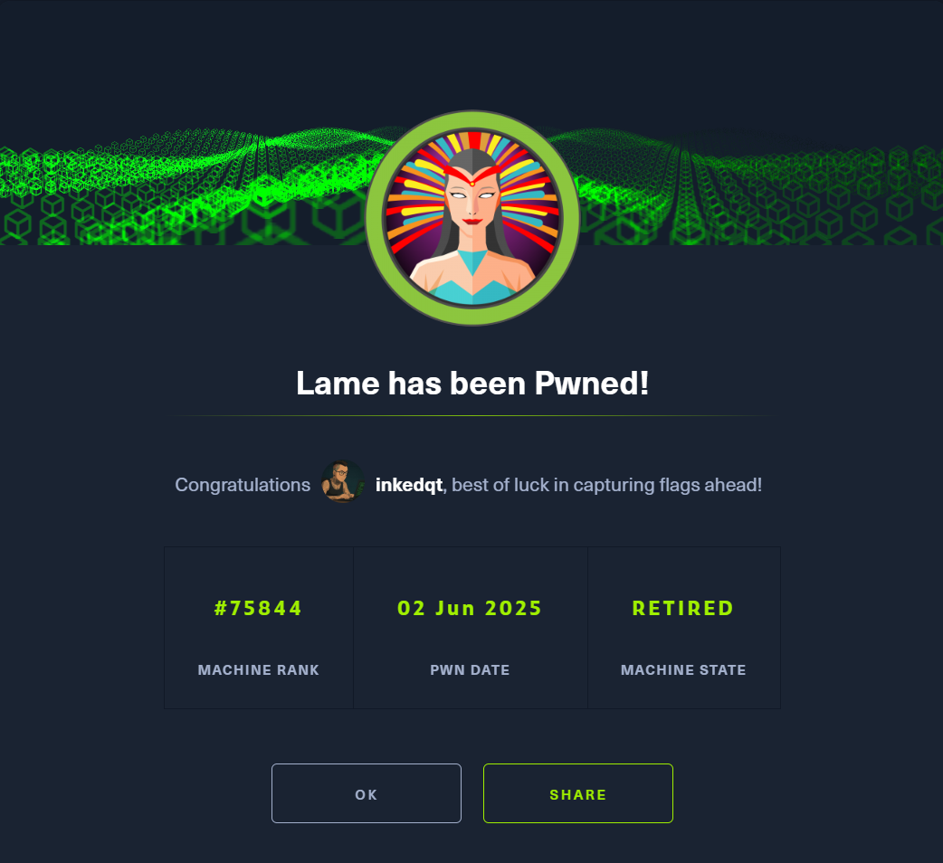This screenshot has height=863, width=943.
Task: Click the machine rank #75844 value
Action: point(259,608)
